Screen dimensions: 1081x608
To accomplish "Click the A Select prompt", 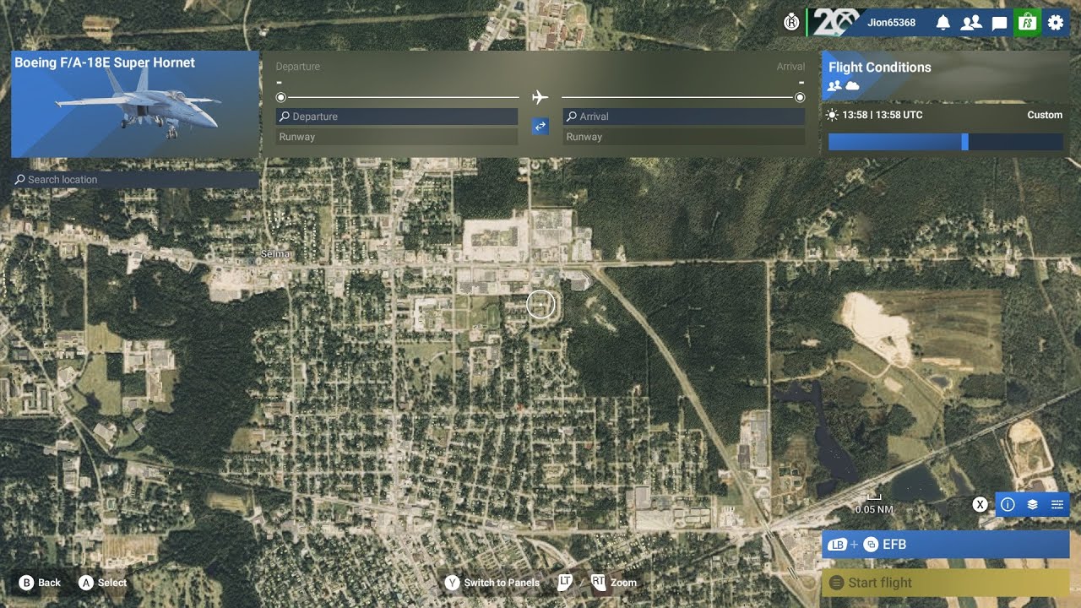I will (x=102, y=583).
